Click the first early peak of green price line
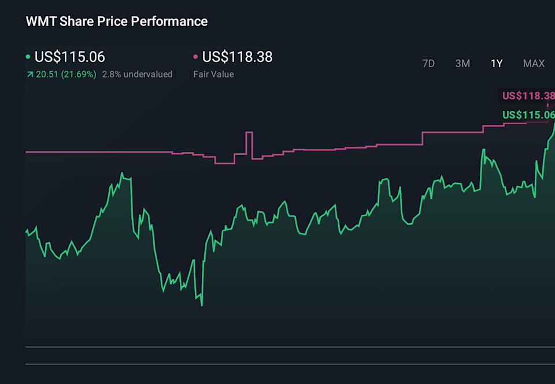Image resolution: width=555 pixels, height=384 pixels. pyautogui.click(x=122, y=173)
